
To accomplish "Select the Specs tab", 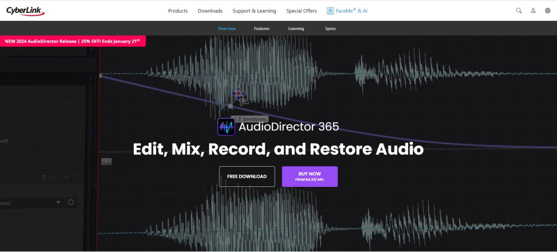I will point(330,28).
